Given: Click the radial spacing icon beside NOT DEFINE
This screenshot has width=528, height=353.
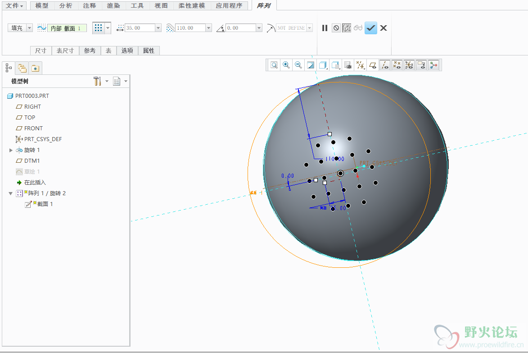Looking at the screenshot, I should 271,28.
